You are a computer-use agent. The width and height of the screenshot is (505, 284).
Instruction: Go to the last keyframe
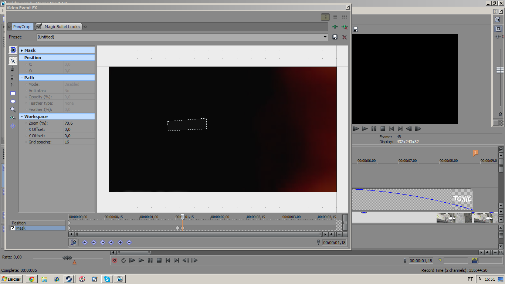click(x=111, y=243)
